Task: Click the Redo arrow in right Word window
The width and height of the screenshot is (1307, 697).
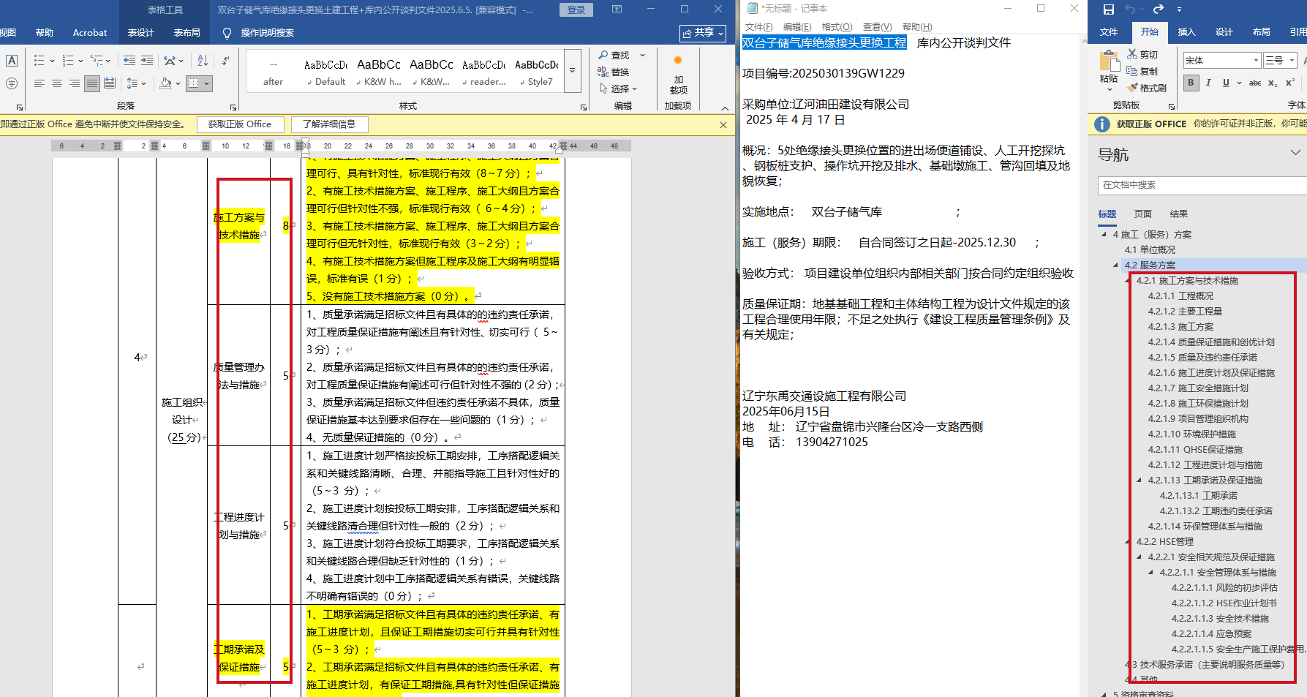Action: click(x=1158, y=10)
